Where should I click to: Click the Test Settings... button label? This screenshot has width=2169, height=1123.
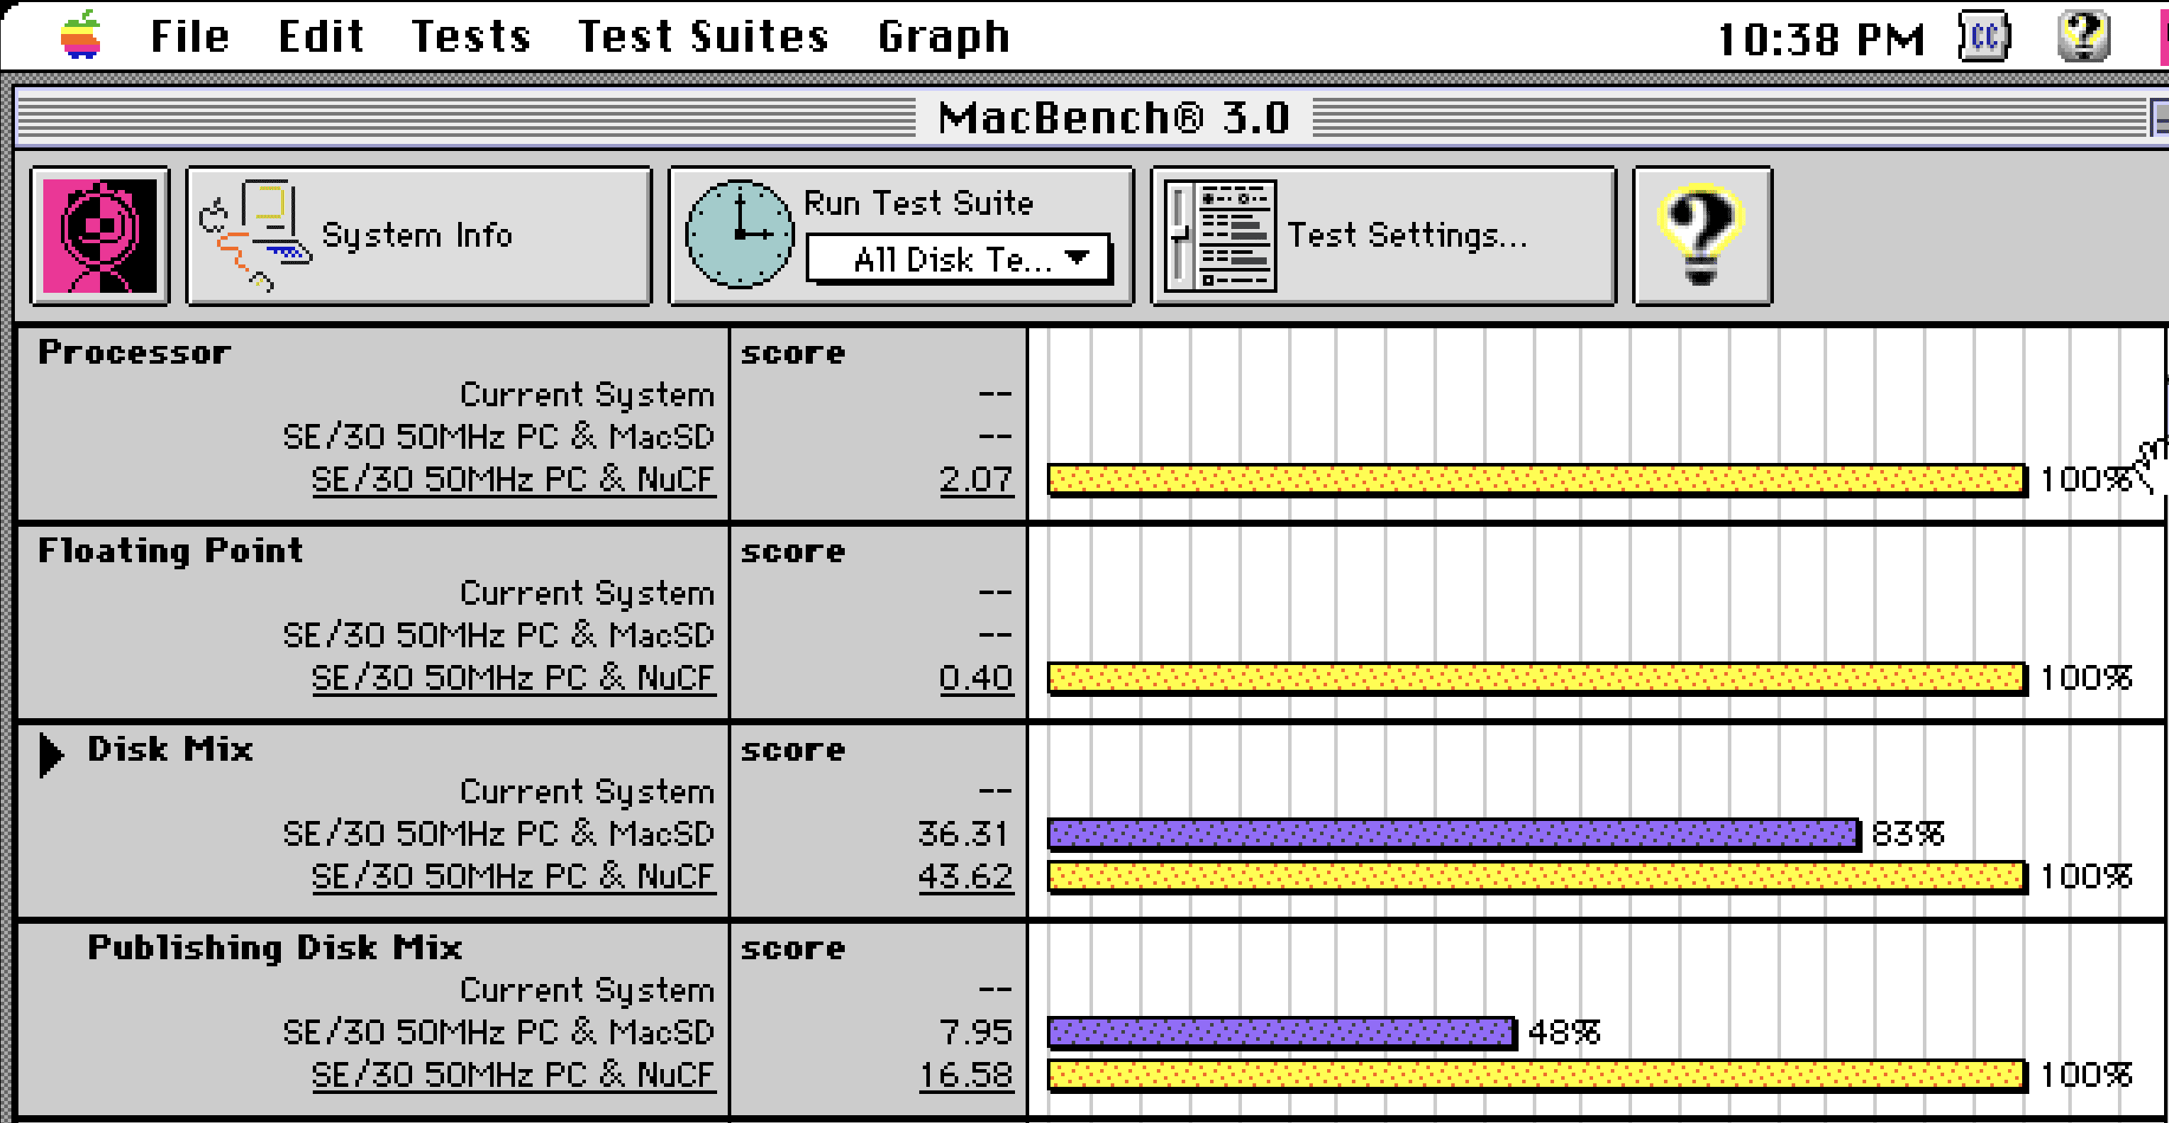coord(1407,235)
